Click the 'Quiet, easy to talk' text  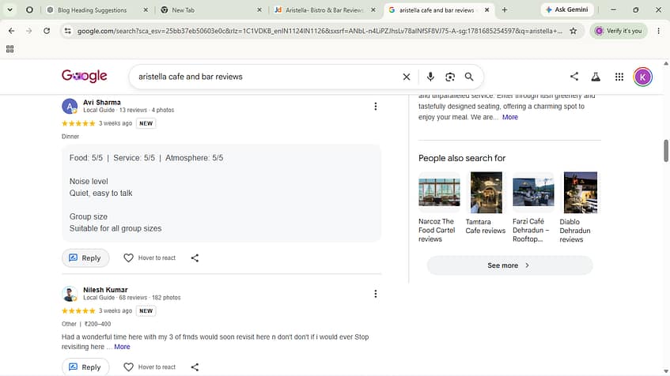[x=100, y=193]
